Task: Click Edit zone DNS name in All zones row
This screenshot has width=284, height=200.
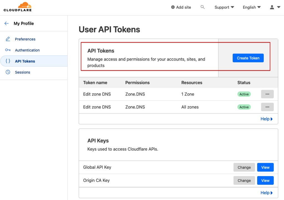Action: tap(97, 107)
